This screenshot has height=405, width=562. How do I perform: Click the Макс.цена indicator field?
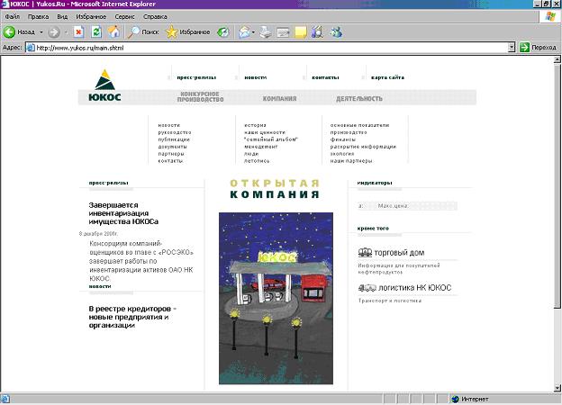tap(407, 206)
